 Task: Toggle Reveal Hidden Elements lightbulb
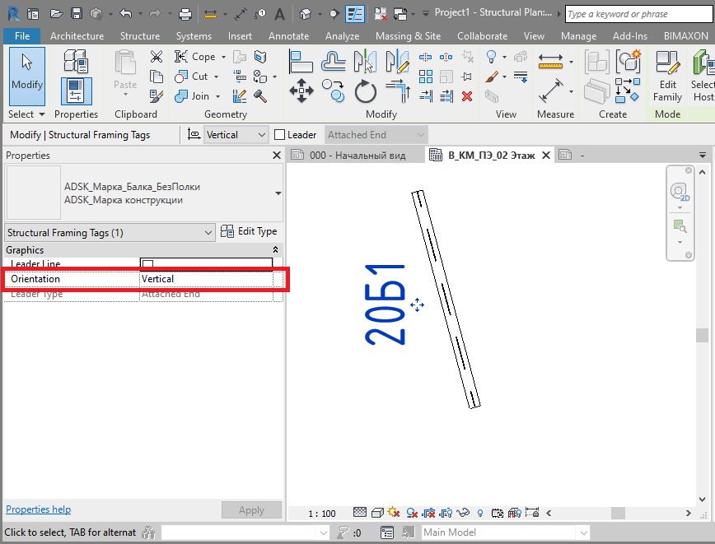coord(479,512)
